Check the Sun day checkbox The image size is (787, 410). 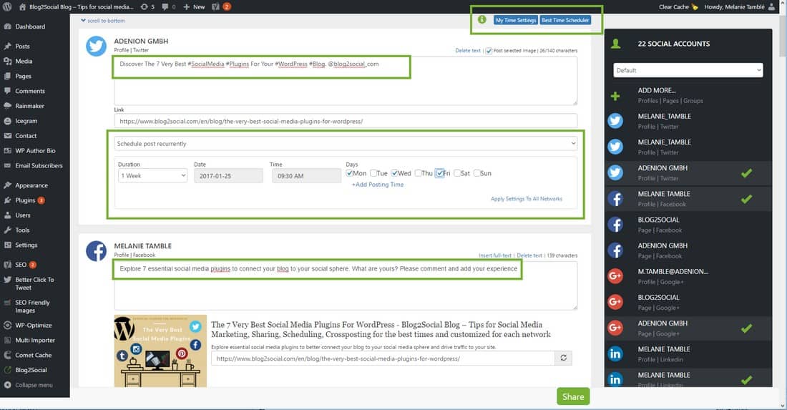(476, 173)
